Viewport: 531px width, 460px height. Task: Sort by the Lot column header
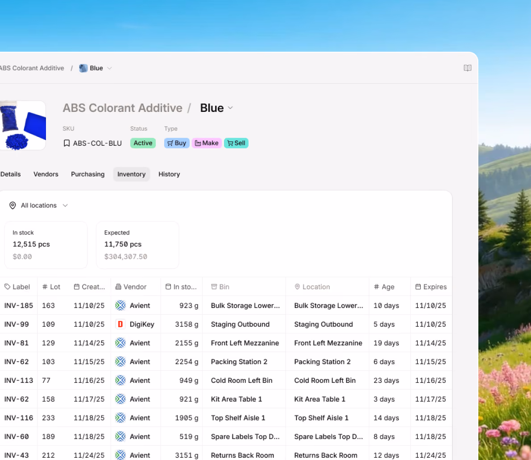pyautogui.click(x=51, y=287)
